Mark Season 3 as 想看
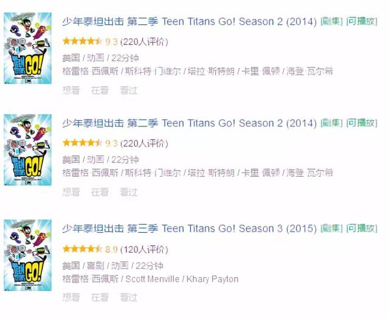Viewport: 389px width, 319px height. tap(71, 297)
